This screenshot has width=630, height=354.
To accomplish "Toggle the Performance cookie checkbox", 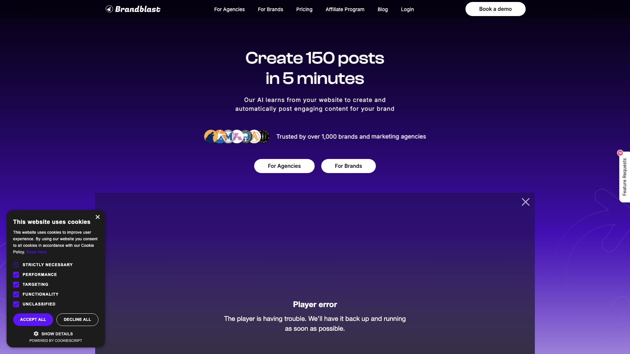I will 16,274.
